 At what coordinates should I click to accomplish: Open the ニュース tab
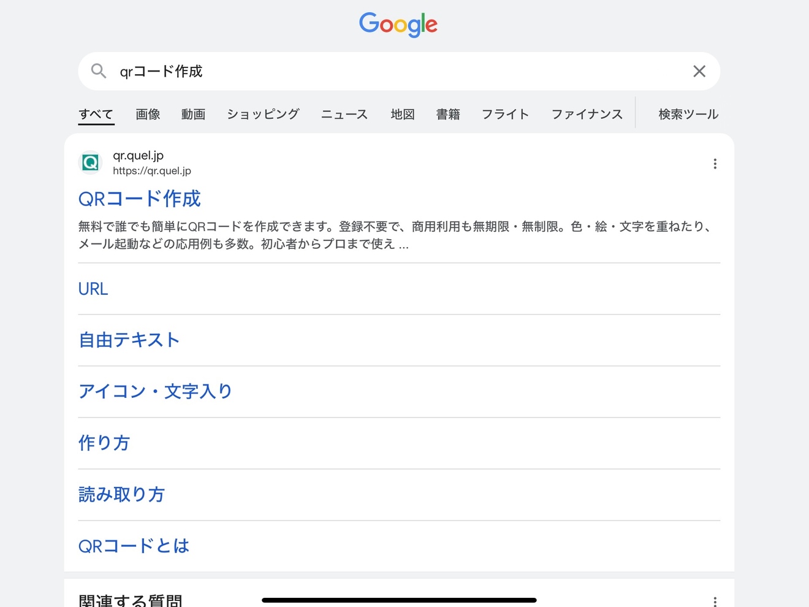coord(344,114)
